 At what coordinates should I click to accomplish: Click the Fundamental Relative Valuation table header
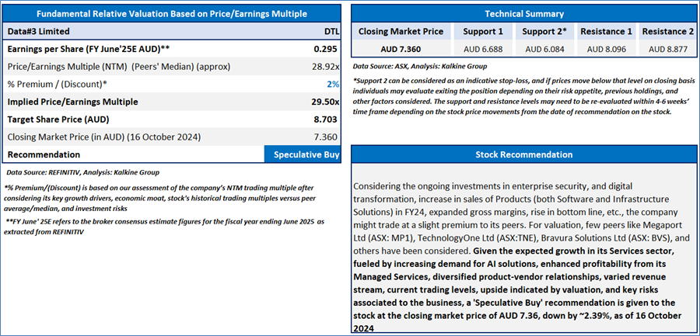(172, 14)
